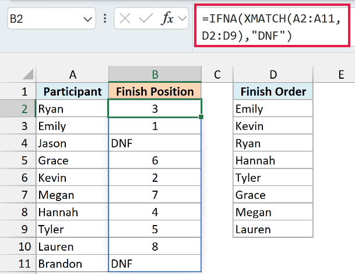This screenshot has height=274, width=355.
Task: Select row 11 header
Action: pos(18,264)
